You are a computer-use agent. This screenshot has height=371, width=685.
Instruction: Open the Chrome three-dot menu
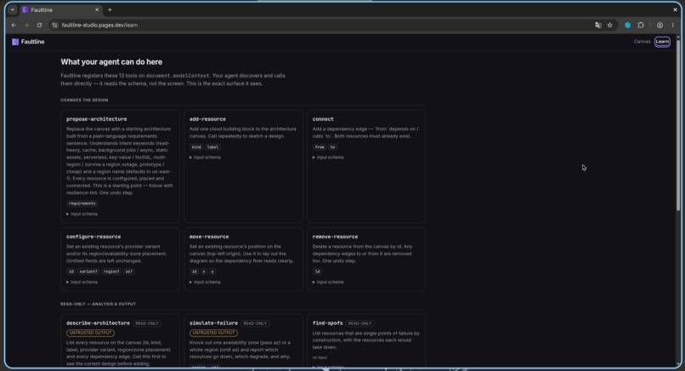(673, 25)
